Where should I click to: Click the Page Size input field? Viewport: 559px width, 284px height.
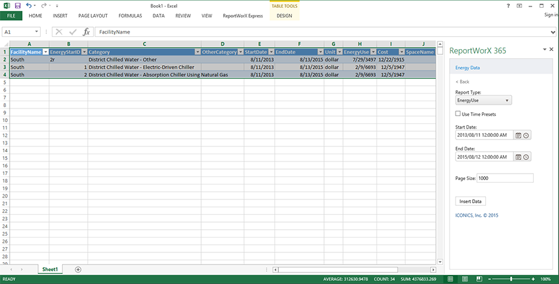pyautogui.click(x=506, y=178)
